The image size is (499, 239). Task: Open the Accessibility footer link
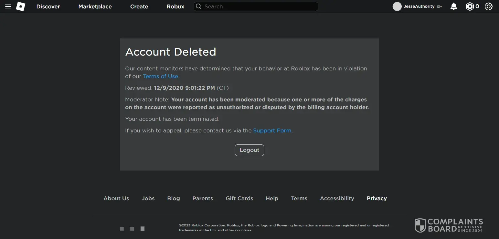pos(337,199)
